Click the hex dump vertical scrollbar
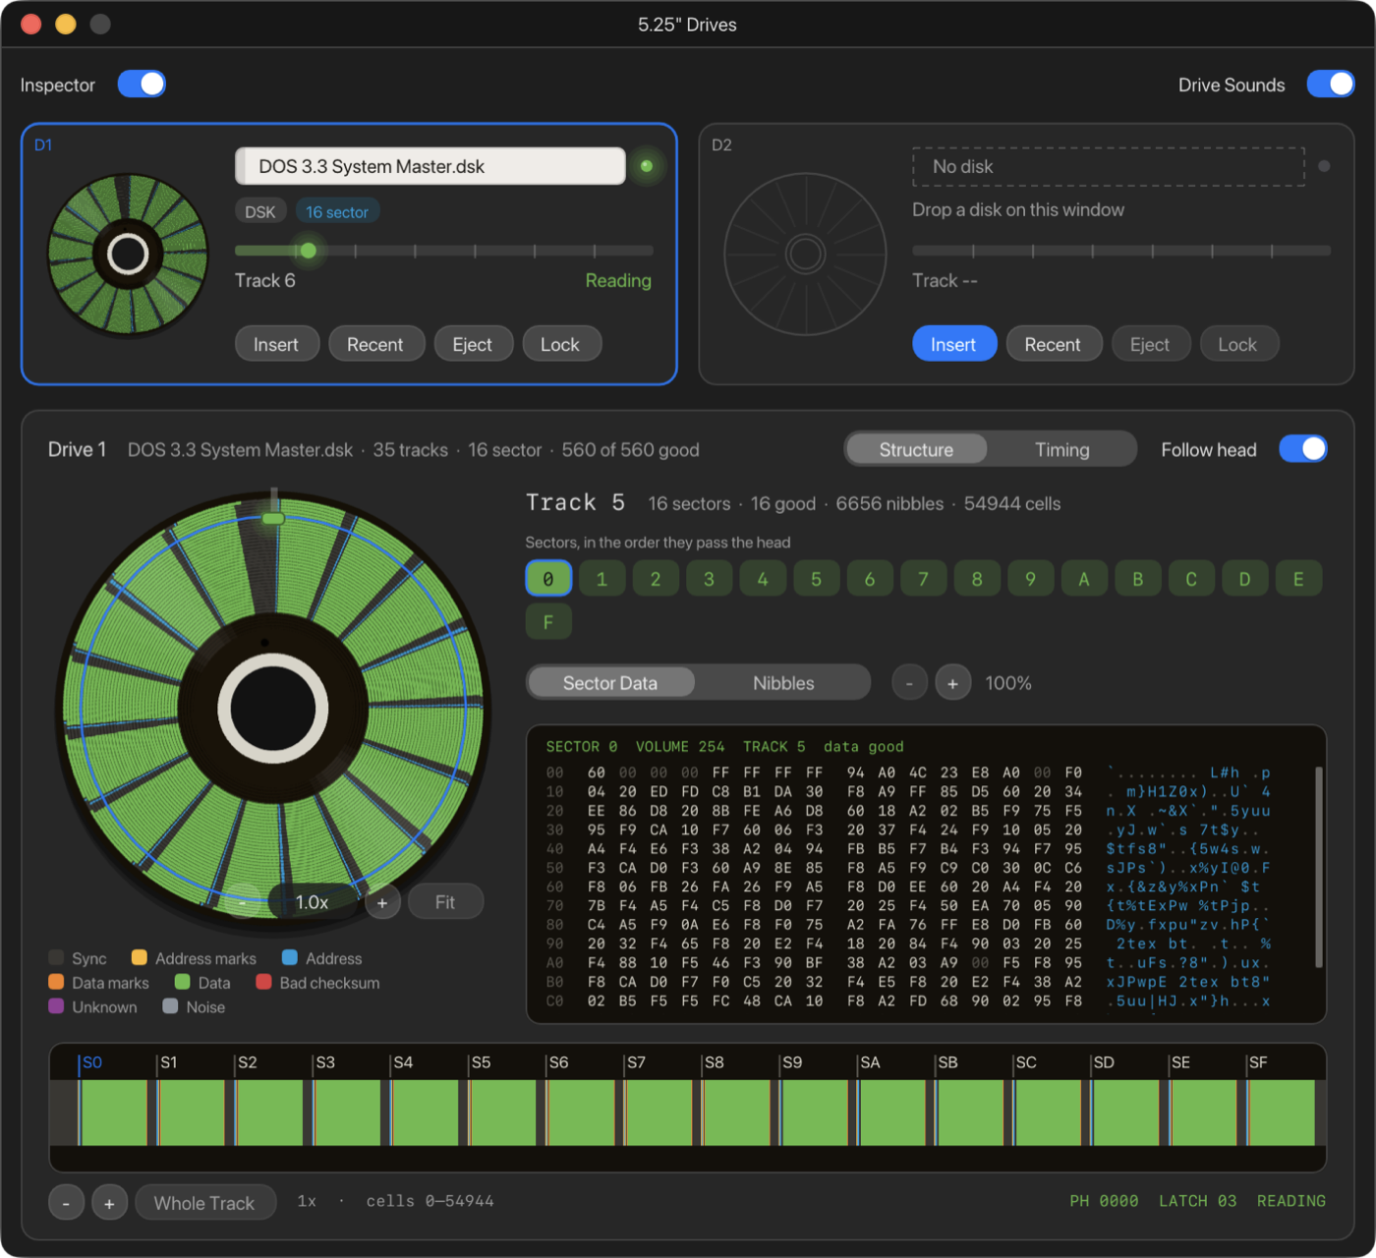The image size is (1376, 1258). coord(1318,867)
